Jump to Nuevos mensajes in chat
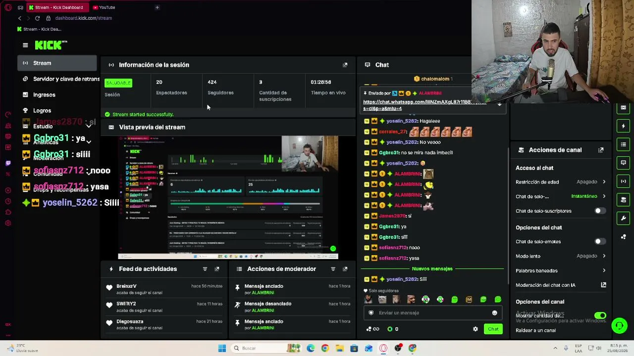The image size is (634, 356). [x=432, y=269]
